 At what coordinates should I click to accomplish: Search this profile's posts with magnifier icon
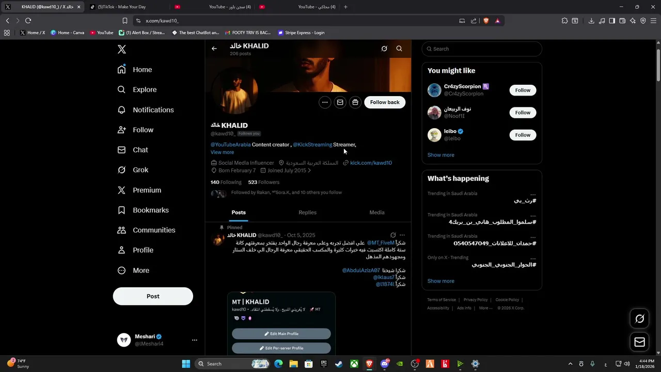399,49
